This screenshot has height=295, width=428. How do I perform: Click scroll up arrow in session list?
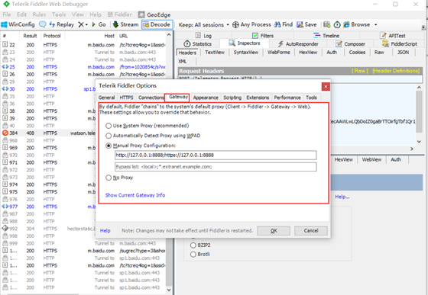(169, 35)
